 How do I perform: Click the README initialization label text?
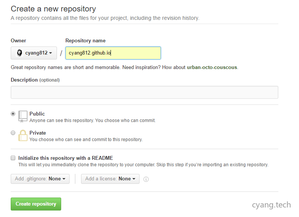[66, 158]
